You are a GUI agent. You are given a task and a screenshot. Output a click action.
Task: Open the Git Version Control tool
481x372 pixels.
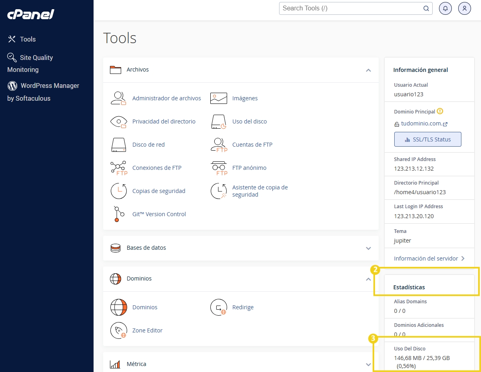click(x=159, y=214)
